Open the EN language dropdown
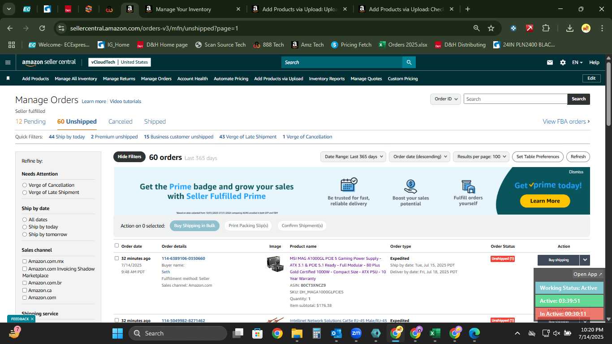 [578, 62]
